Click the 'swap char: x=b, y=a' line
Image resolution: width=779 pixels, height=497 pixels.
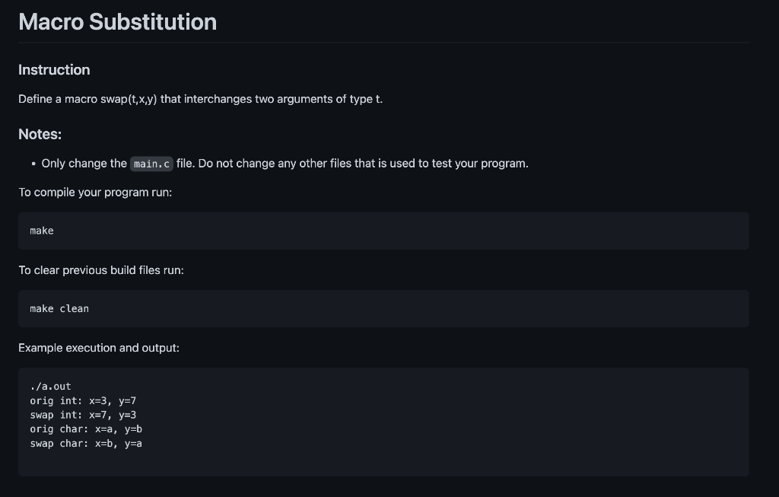click(86, 443)
